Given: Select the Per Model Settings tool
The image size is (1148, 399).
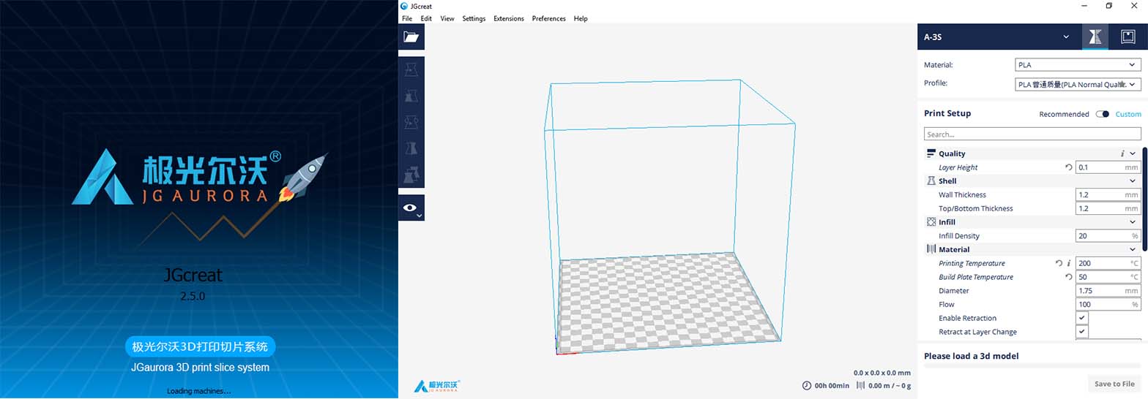Looking at the screenshot, I should point(411,175).
